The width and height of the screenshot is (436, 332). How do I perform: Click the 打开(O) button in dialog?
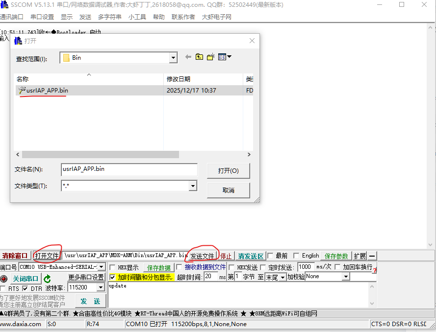[x=228, y=171]
